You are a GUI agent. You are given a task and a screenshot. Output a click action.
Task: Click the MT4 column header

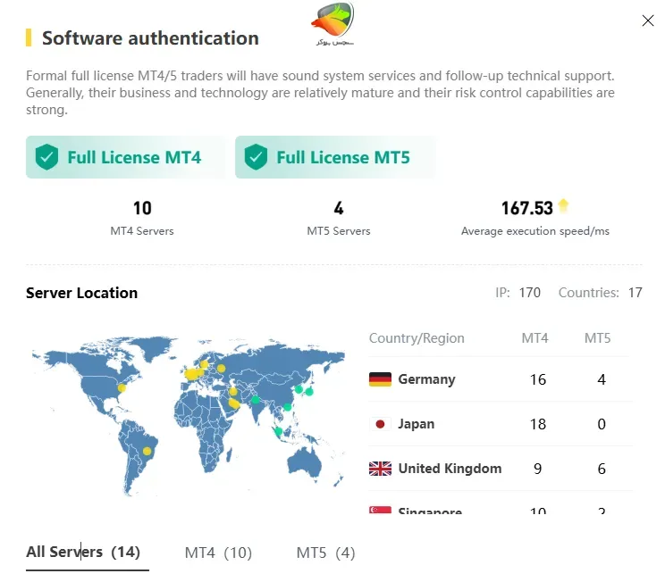(x=535, y=338)
